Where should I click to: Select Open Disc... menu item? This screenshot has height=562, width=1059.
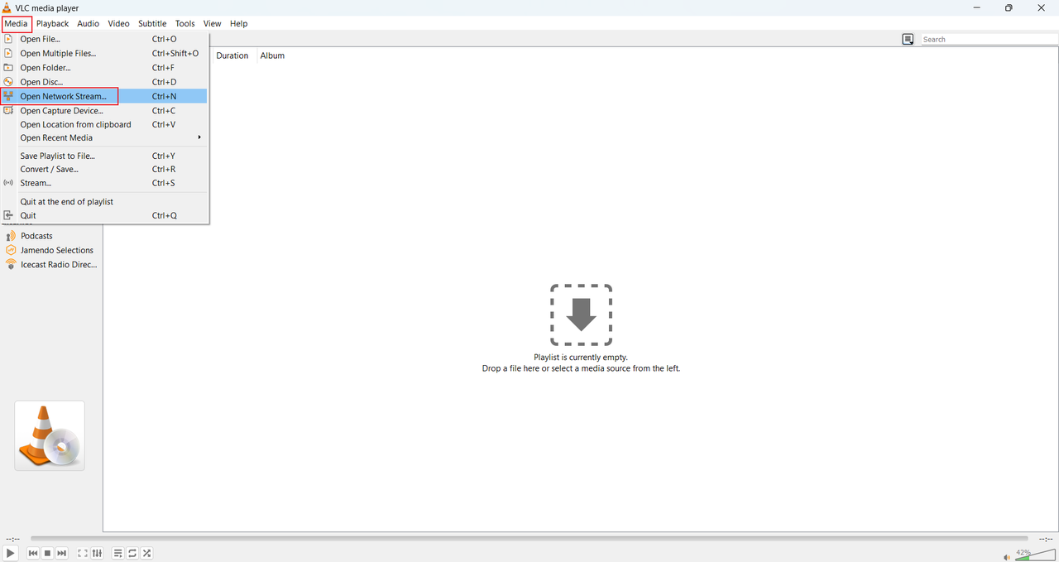click(x=104, y=82)
